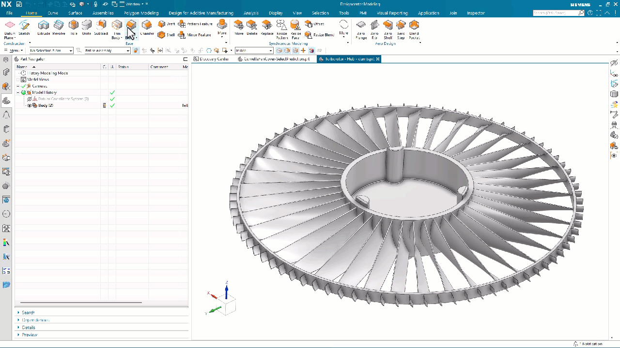Toggle the Cameras green checkmark
620x348 pixels.
(x=23, y=86)
